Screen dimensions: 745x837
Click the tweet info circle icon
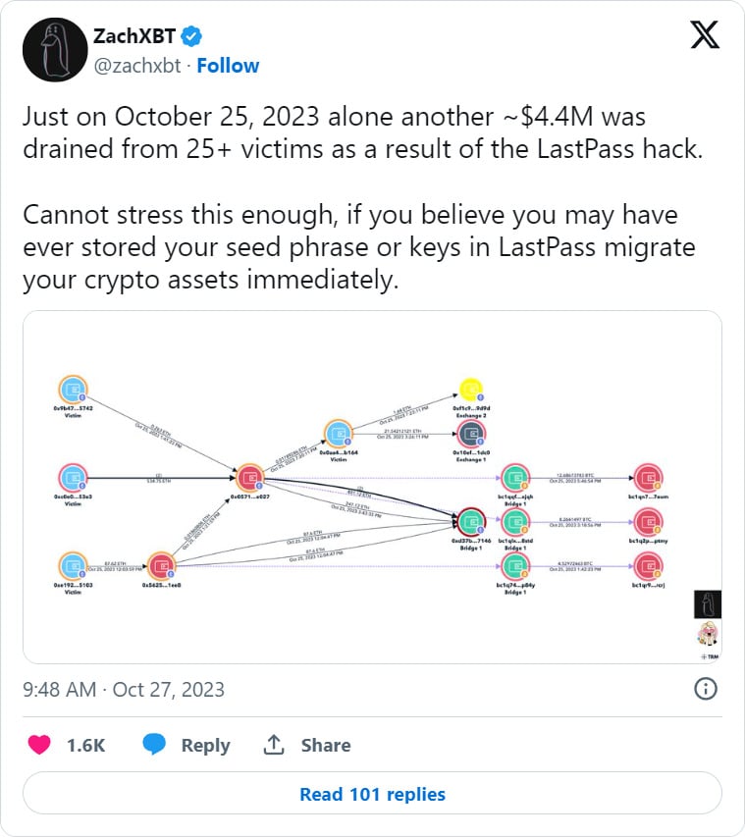[705, 690]
